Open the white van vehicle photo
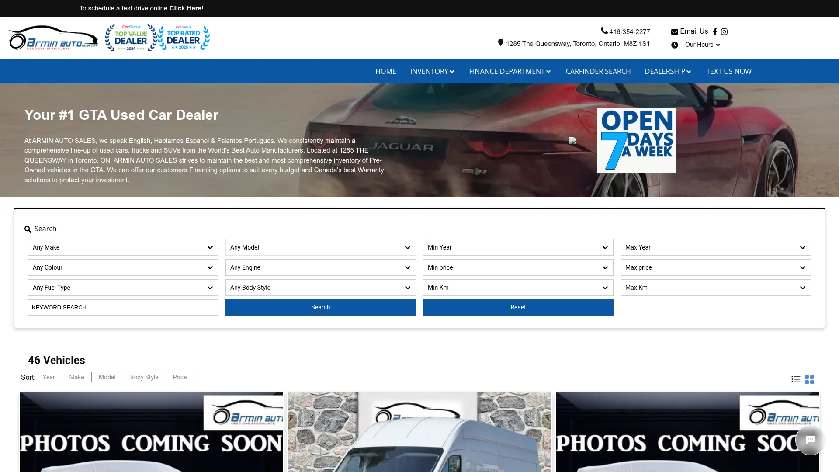This screenshot has width=839, height=472. click(419, 432)
